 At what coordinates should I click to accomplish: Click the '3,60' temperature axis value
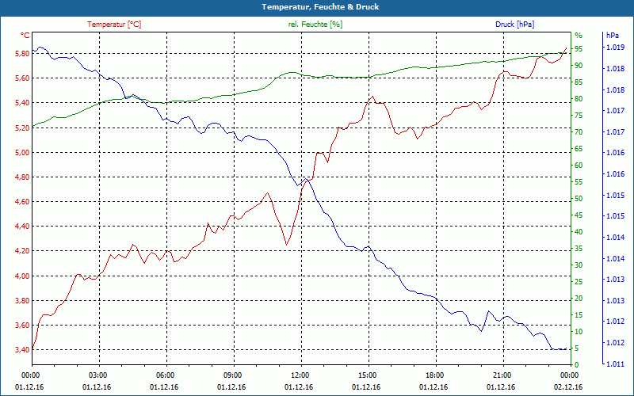click(23, 326)
